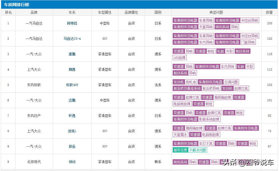Image resolution: width=279 pixels, height=171 pixels.
Task: Click the 东风日产 brand cell
Action: pyautogui.click(x=34, y=116)
